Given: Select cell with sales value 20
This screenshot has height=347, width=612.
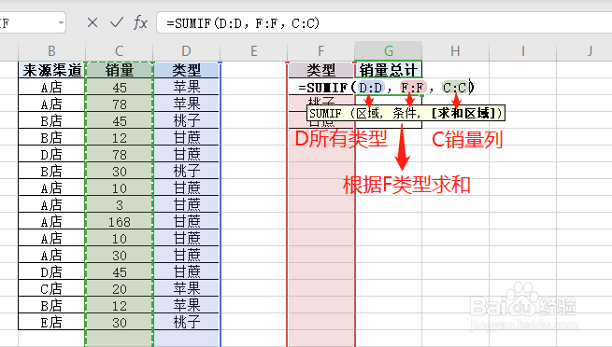Looking at the screenshot, I should click(x=119, y=288).
